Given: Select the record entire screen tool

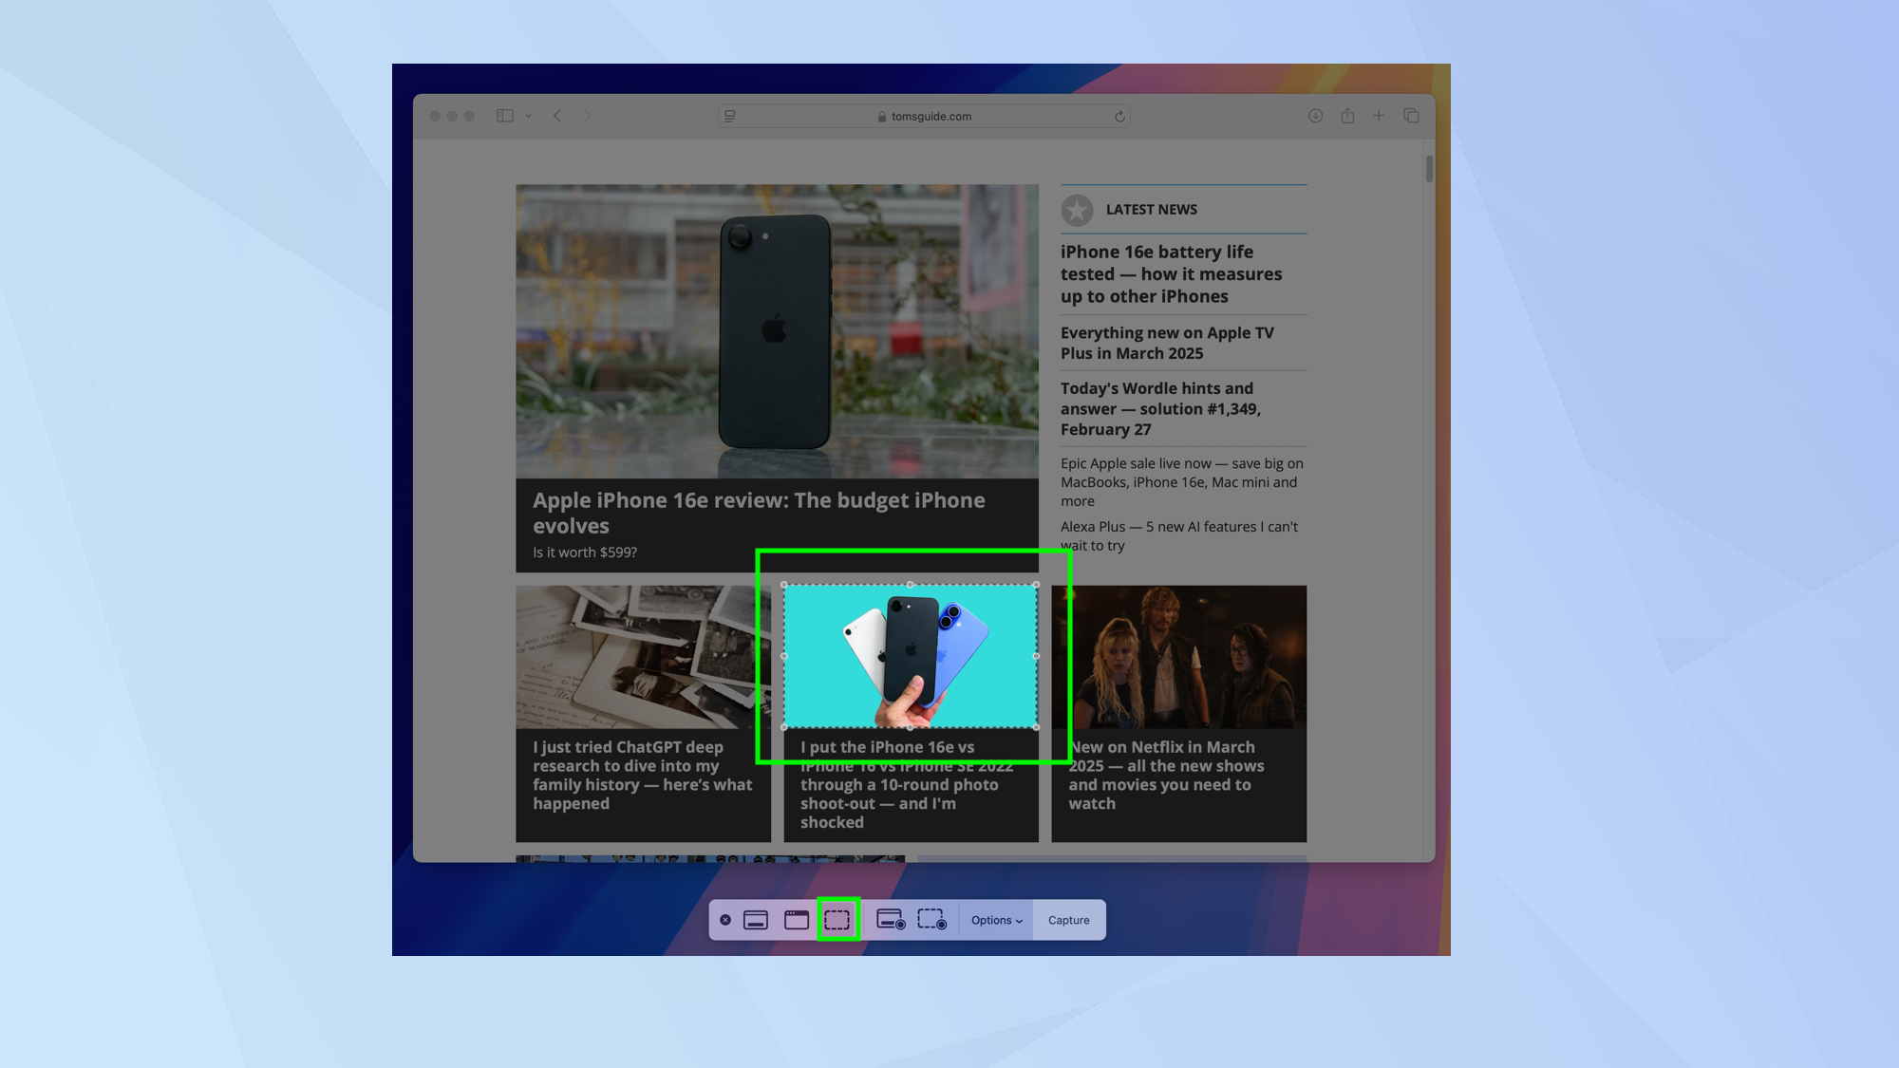Looking at the screenshot, I should coord(889,919).
